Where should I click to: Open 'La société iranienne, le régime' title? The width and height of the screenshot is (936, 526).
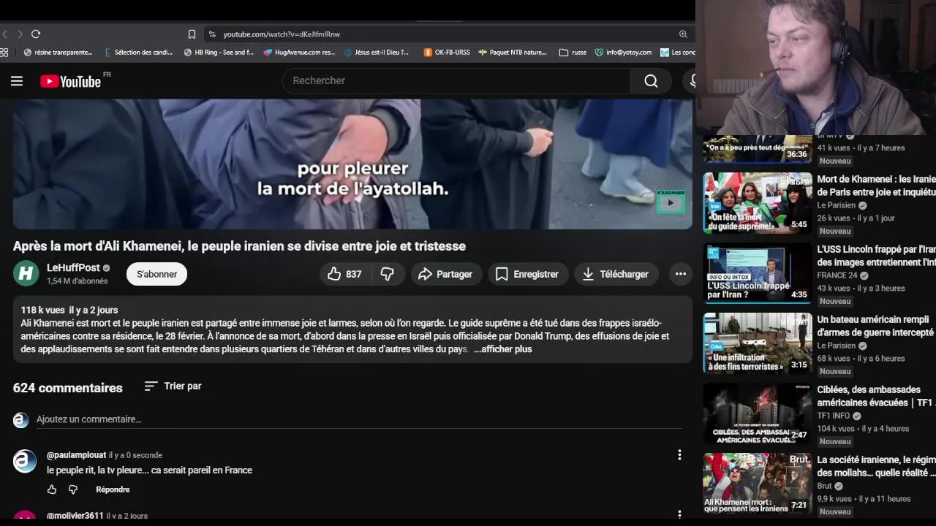pos(876,466)
